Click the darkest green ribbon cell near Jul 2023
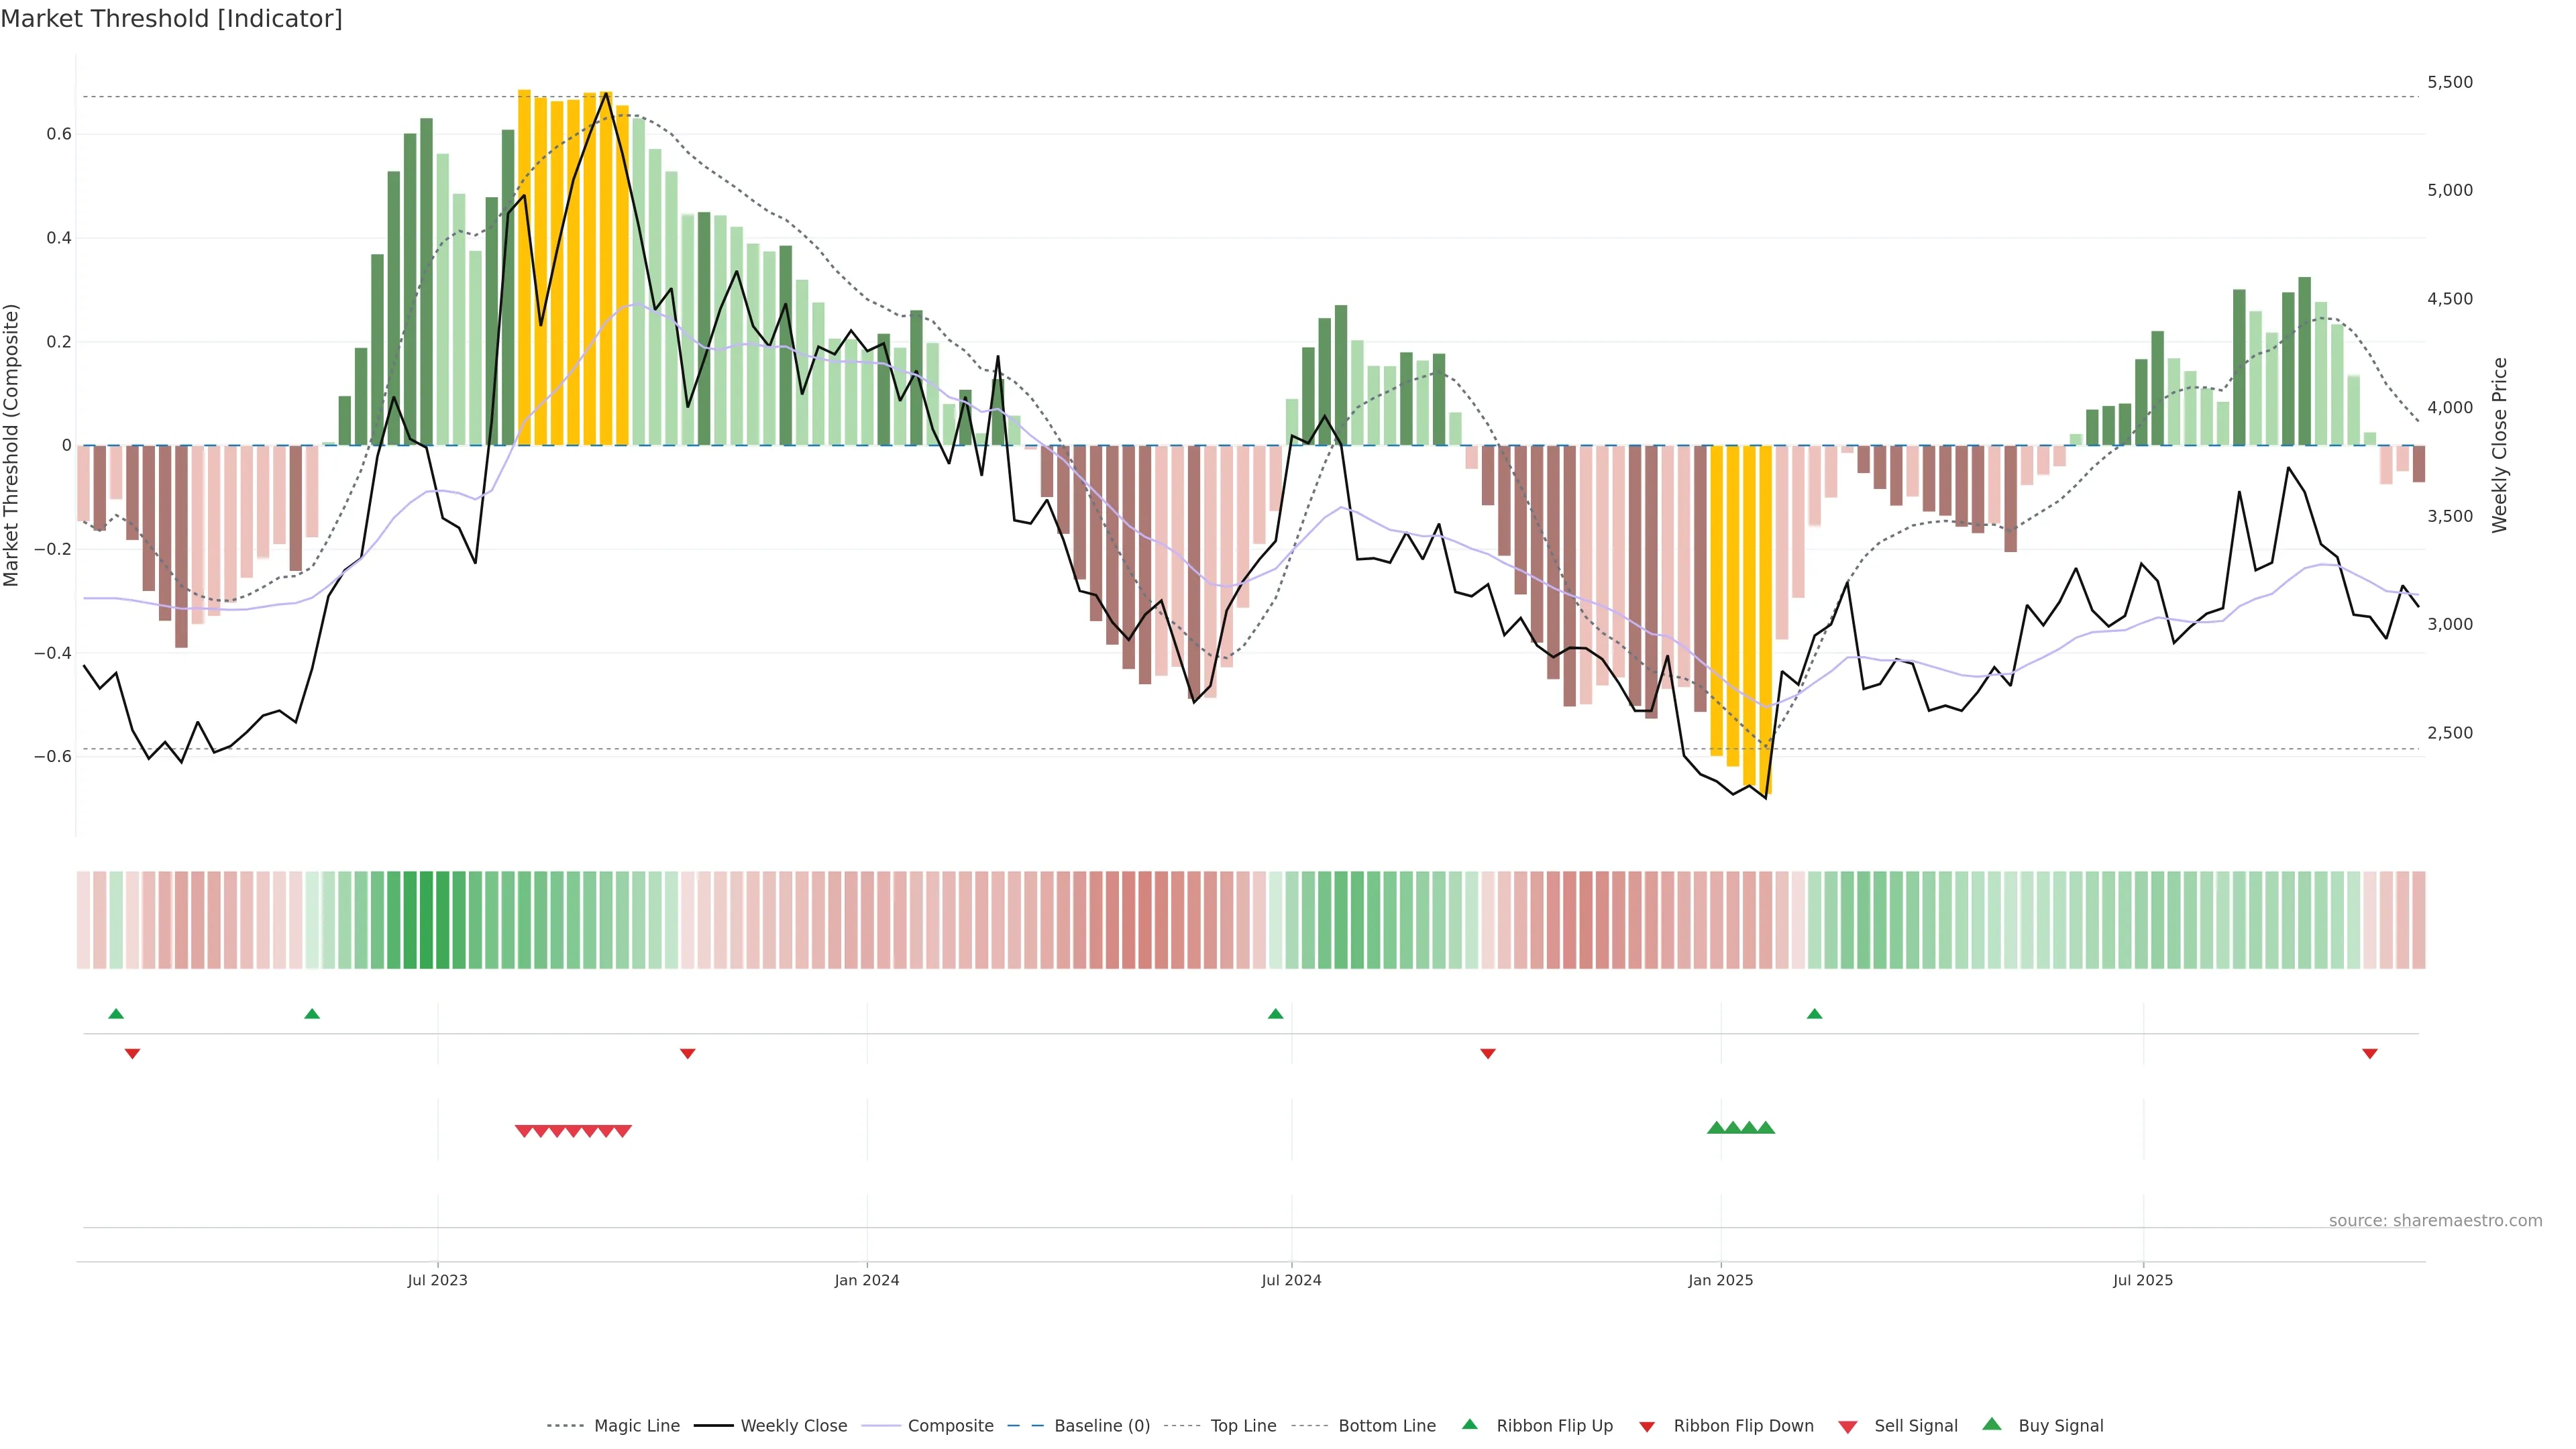 click(x=426, y=920)
